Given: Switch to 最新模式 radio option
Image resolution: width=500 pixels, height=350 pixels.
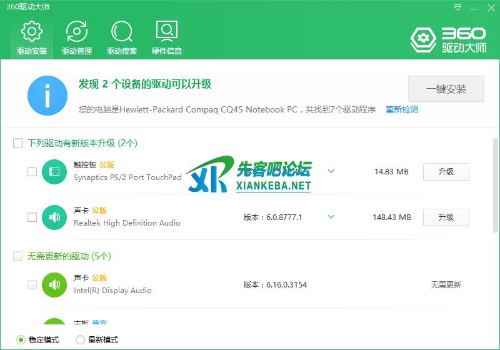Looking at the screenshot, I should [80, 340].
